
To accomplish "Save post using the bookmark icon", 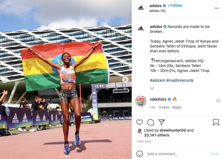I will click(x=216, y=122).
